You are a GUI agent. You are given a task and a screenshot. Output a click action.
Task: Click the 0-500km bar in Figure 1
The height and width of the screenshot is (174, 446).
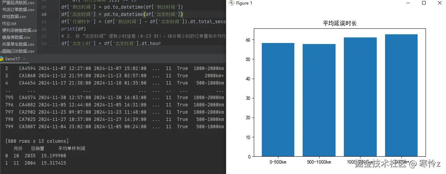pos(278,99)
